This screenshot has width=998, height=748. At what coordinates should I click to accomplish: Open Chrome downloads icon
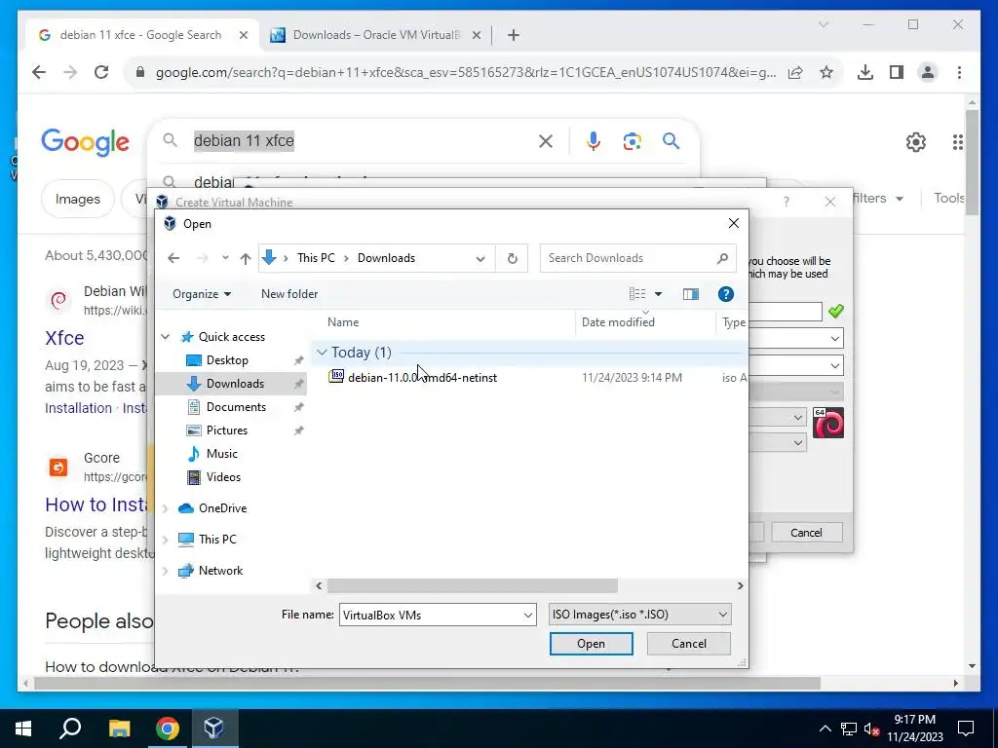click(x=865, y=72)
